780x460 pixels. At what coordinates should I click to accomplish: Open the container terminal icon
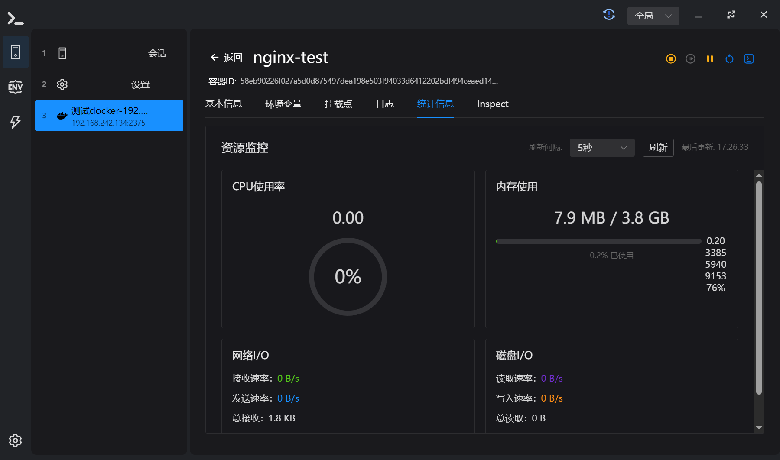(x=749, y=59)
